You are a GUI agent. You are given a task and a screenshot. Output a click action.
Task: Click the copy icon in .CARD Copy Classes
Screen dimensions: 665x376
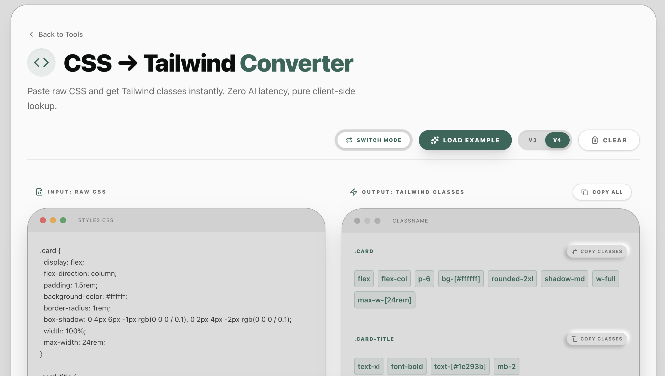pos(574,252)
